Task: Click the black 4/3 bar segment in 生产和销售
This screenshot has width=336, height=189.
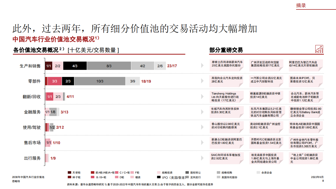Action: tap(75, 66)
